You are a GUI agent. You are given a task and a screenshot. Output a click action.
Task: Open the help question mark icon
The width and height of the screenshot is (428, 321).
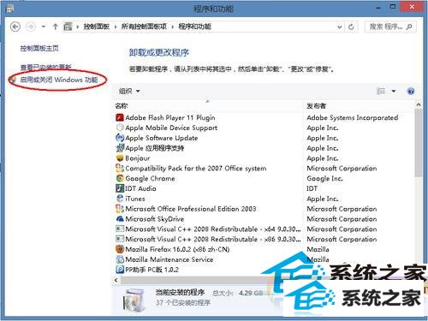click(x=411, y=91)
